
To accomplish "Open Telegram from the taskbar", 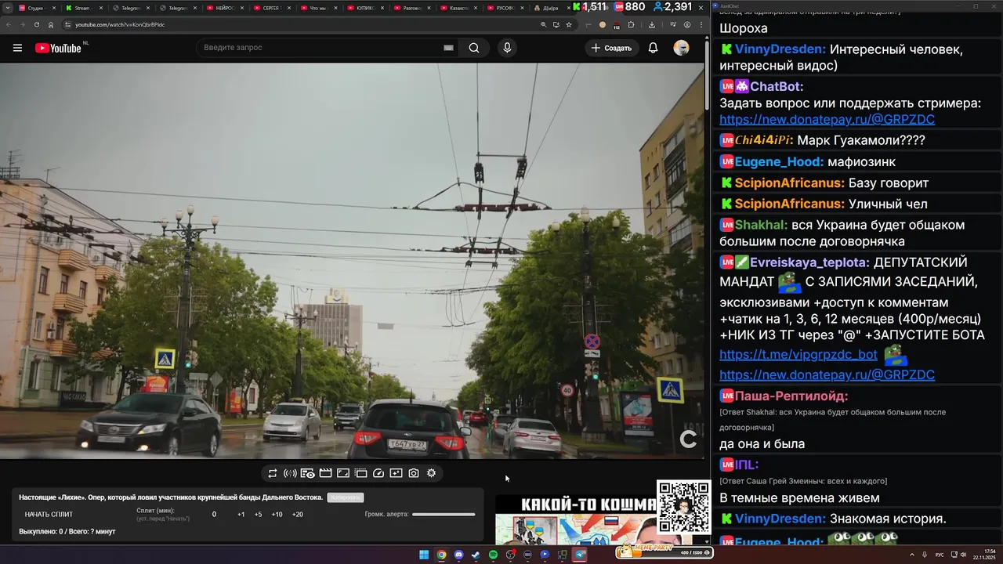I will pyautogui.click(x=580, y=555).
